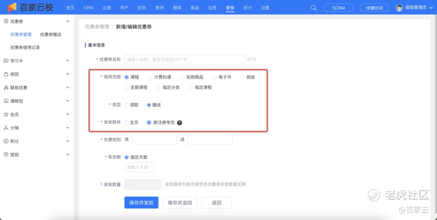The width and height of the screenshot is (437, 220).
Task: Expand the 积分 section chevron
Action: coord(68,141)
